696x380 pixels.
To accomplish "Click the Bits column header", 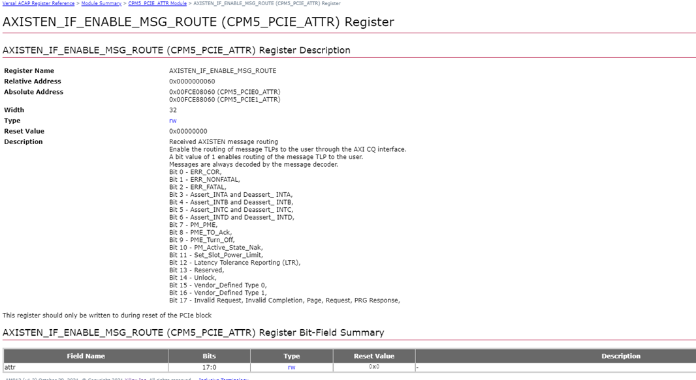I will [209, 356].
